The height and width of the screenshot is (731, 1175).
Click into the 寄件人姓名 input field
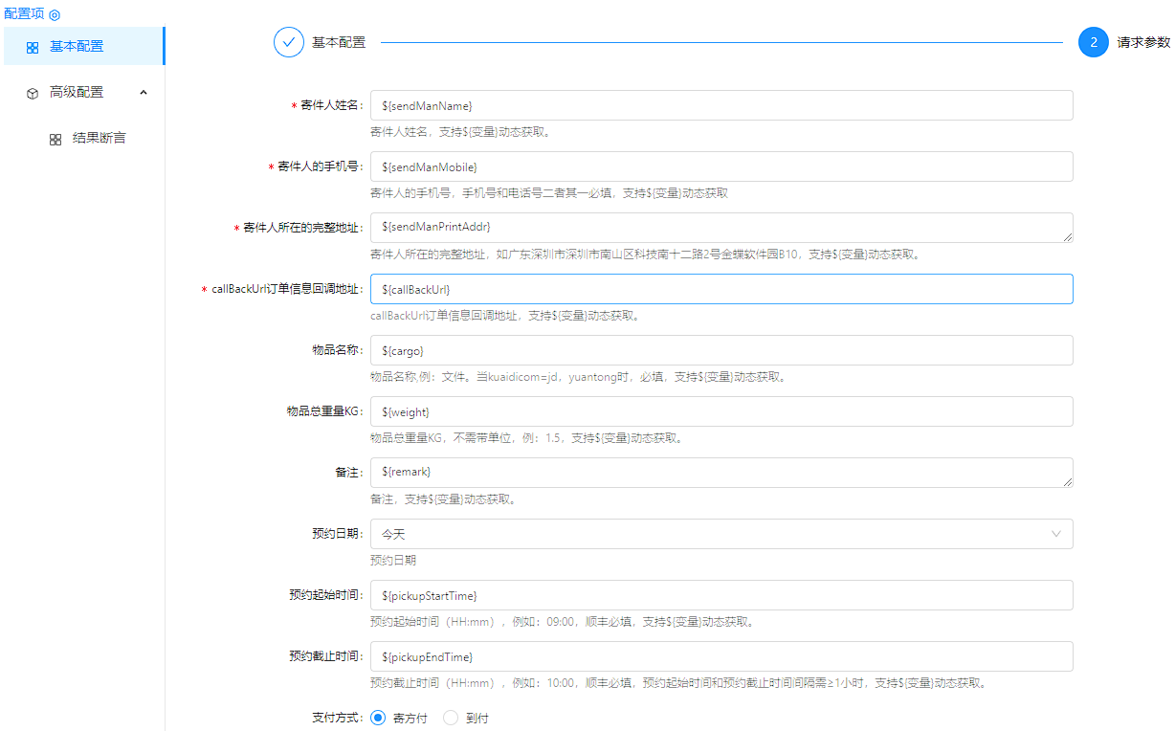tap(721, 105)
